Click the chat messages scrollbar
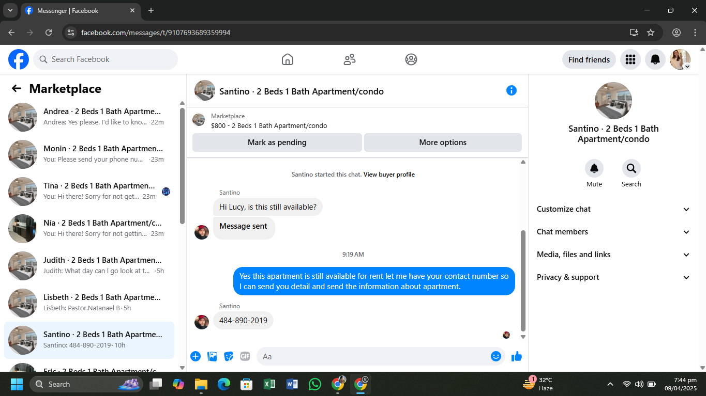 pyautogui.click(x=523, y=281)
